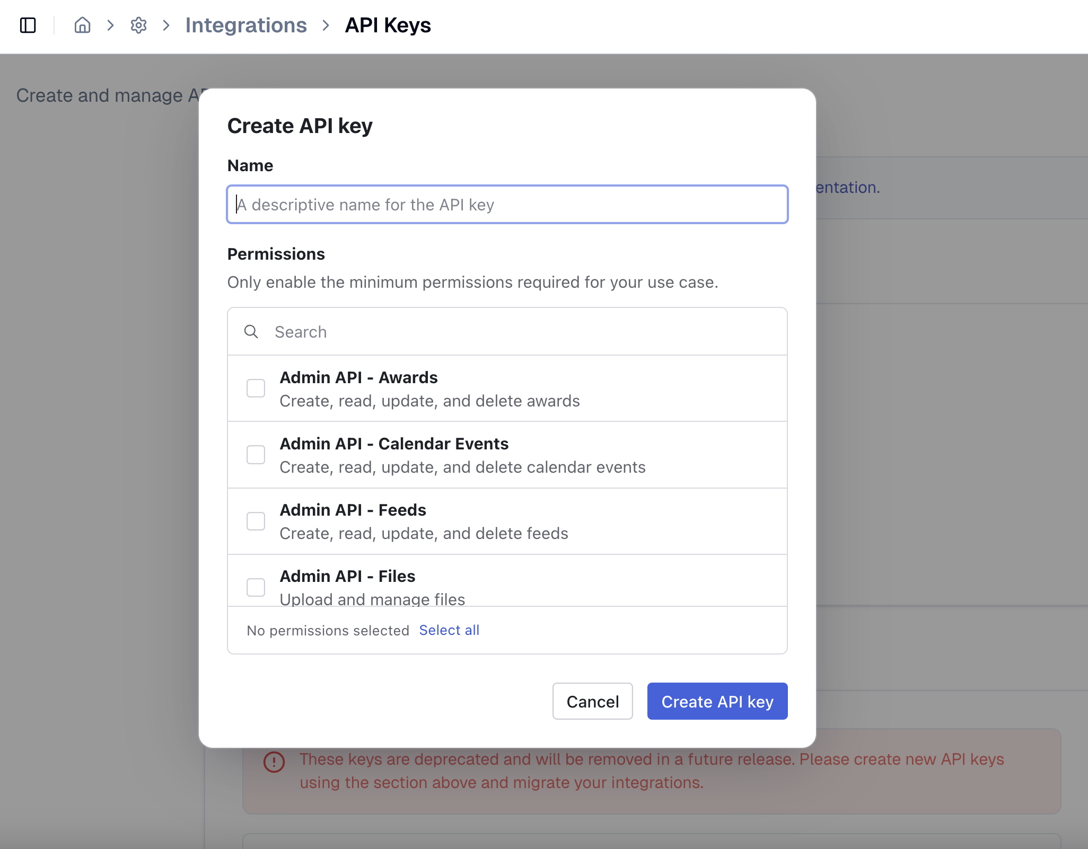Go to home via house icon
The height and width of the screenshot is (849, 1088).
(82, 25)
